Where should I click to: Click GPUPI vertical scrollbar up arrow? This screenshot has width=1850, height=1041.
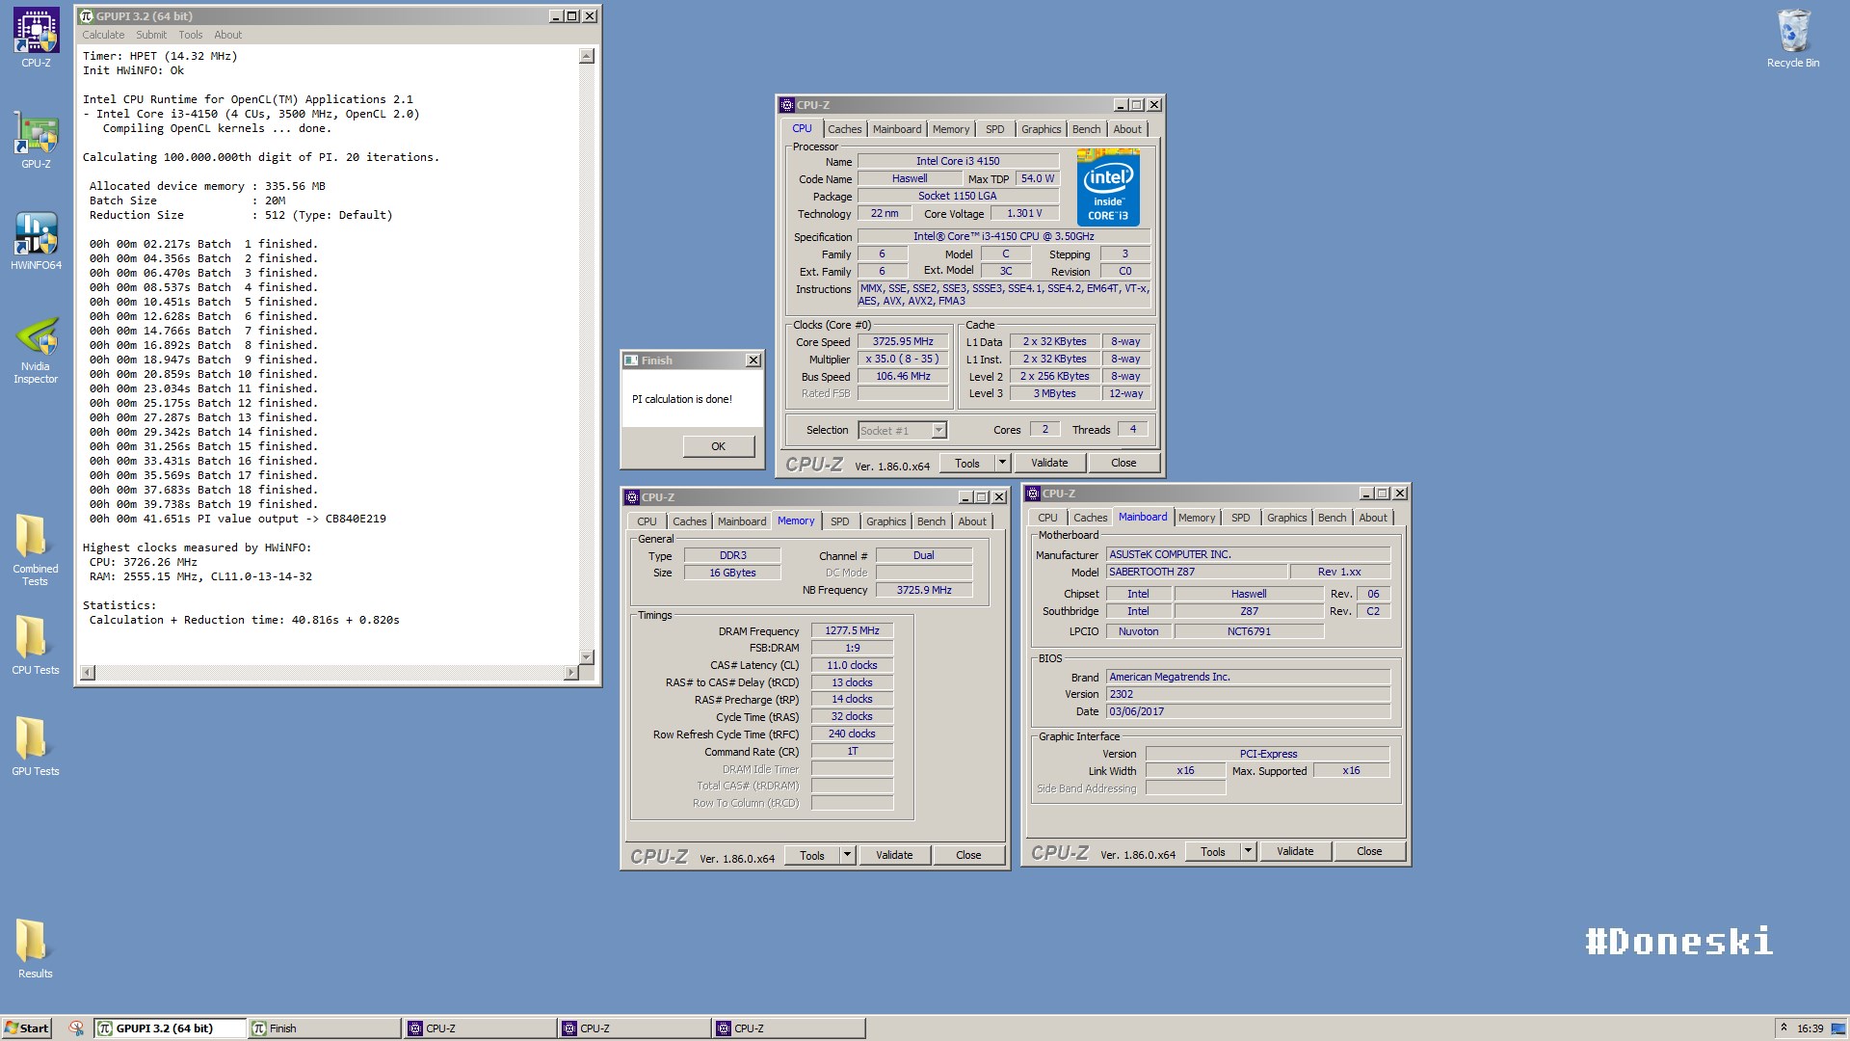[587, 56]
